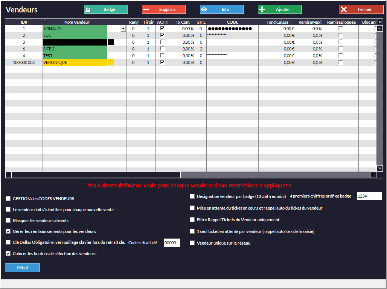The width and height of the screenshot is (387, 289).
Task: Click the yellow color swatch beside VERONIQUE
Action: (x=111, y=62)
